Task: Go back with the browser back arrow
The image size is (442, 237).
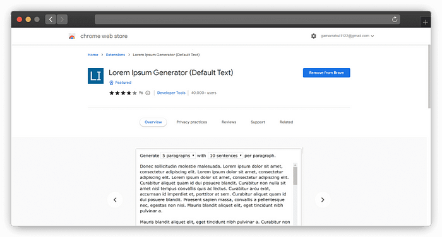Action: click(51, 20)
